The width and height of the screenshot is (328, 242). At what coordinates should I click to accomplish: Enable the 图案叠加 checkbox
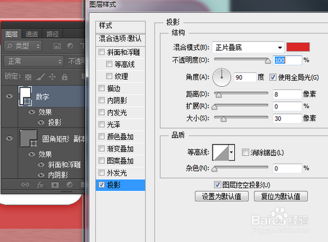click(102, 160)
